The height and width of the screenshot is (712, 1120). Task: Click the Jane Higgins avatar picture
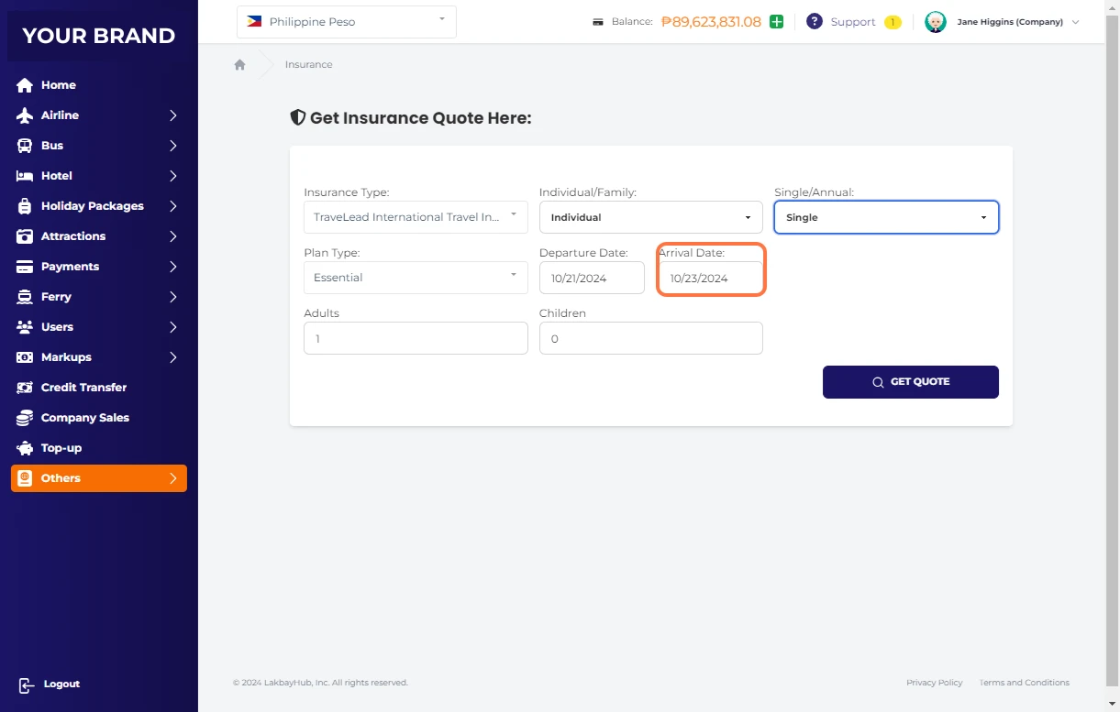(935, 22)
